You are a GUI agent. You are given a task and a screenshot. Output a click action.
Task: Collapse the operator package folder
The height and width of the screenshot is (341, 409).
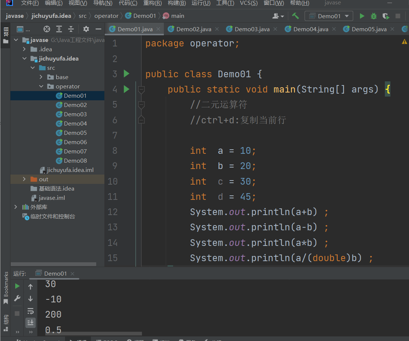pyautogui.click(x=41, y=87)
